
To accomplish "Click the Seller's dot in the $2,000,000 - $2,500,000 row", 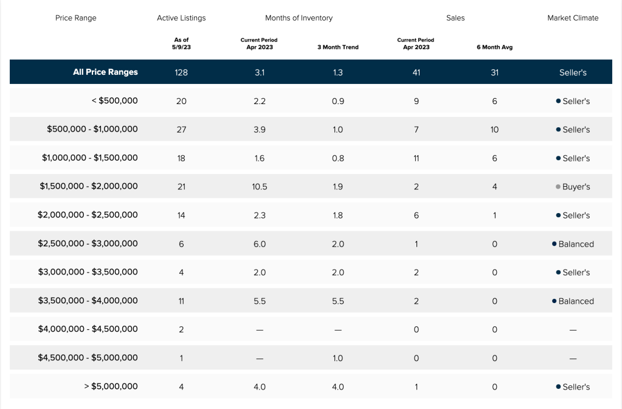I will [558, 215].
